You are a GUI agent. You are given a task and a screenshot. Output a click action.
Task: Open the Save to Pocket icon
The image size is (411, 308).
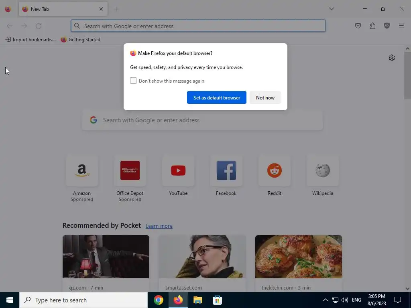(358, 26)
